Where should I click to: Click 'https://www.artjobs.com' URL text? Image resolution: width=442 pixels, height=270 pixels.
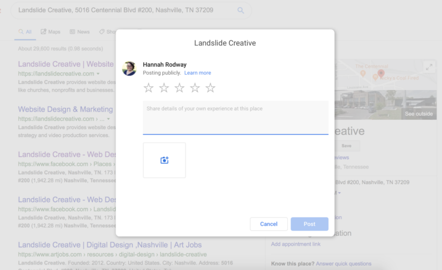[50, 255]
